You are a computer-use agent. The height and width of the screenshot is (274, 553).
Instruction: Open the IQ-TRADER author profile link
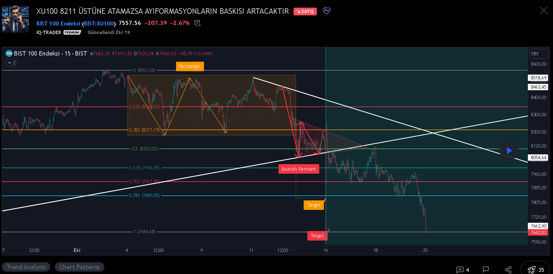point(48,32)
